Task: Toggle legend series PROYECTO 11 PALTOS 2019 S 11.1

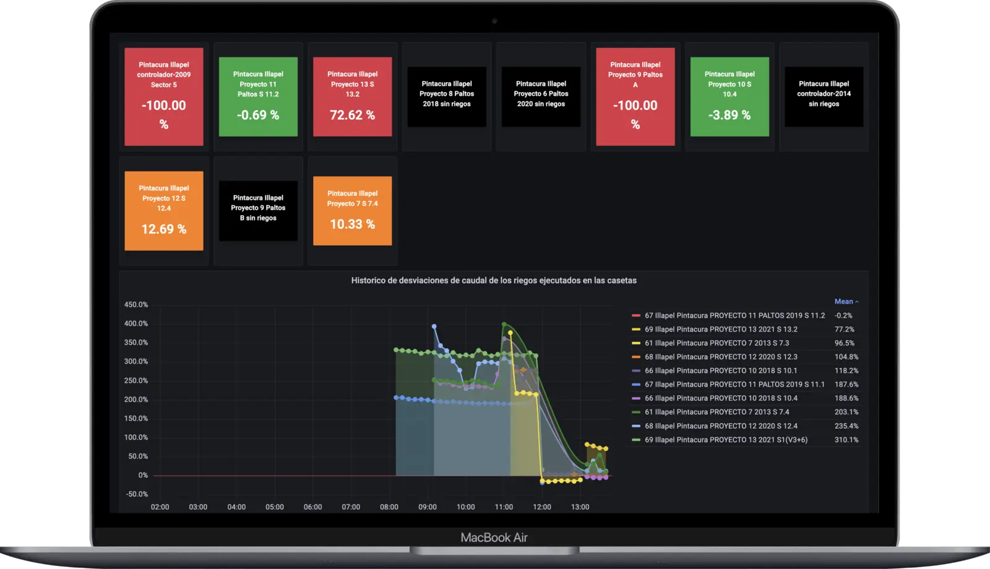Action: pyautogui.click(x=735, y=385)
